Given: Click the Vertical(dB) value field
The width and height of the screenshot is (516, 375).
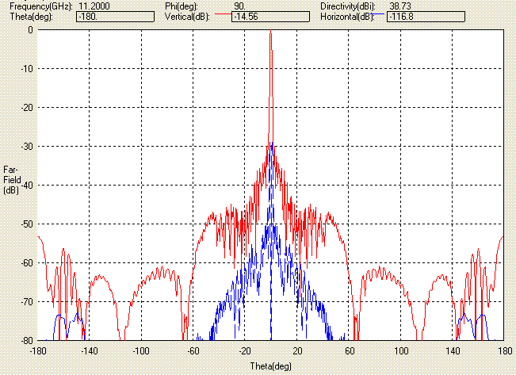Looking at the screenshot, I should pos(265,15).
